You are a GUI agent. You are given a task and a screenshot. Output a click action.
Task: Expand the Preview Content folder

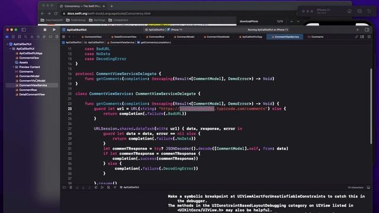13,67
